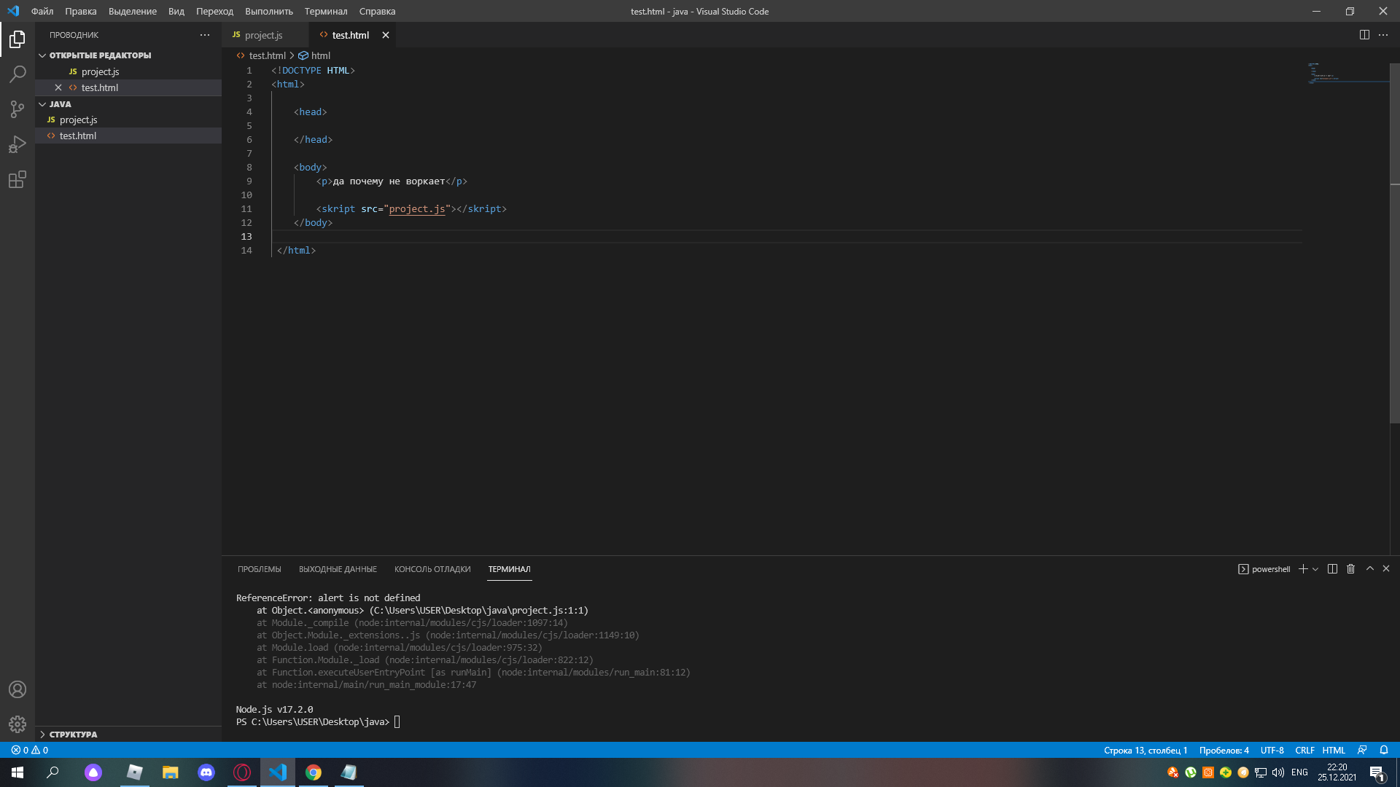Open Opera browser from taskbar
This screenshot has height=787, width=1400.
pos(242,772)
